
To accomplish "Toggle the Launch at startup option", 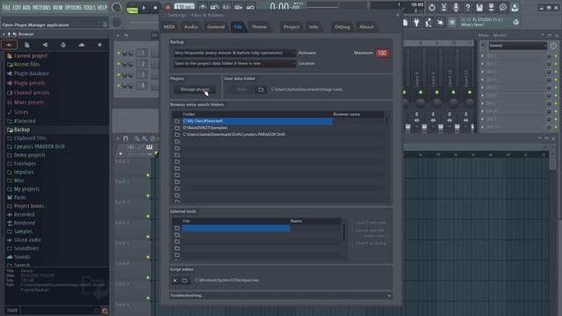I will [369, 243].
